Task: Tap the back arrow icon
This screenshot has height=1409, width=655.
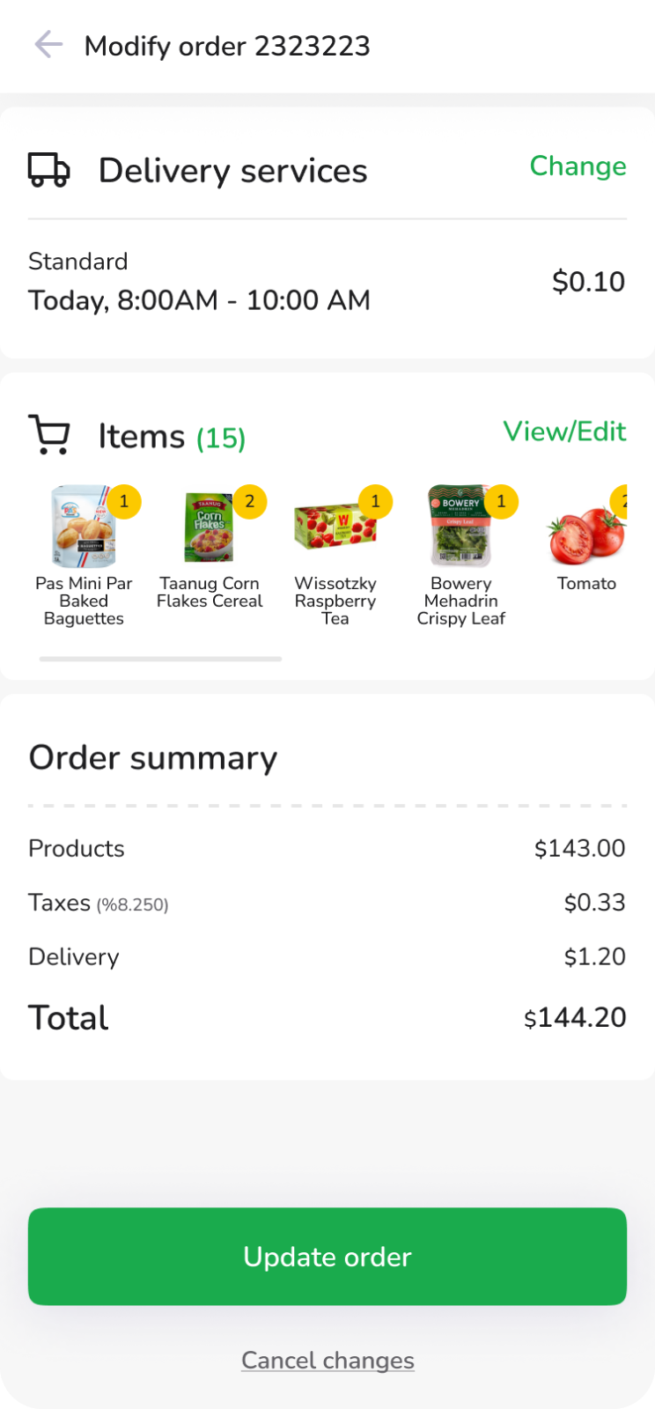Action: 48,44
